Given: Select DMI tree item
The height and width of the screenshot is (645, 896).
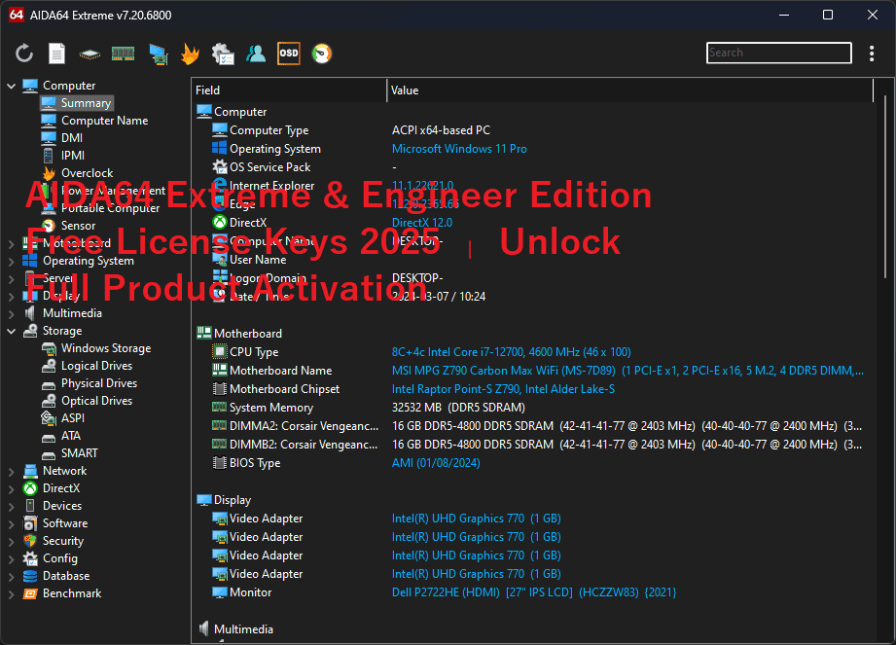Looking at the screenshot, I should click(72, 138).
